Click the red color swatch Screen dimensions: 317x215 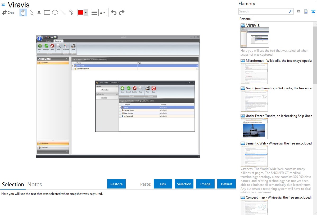point(81,12)
